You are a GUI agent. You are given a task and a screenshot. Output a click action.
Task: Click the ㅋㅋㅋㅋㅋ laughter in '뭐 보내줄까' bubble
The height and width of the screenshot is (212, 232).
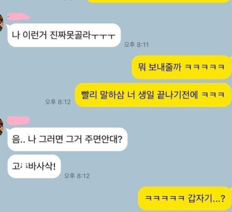(205, 67)
